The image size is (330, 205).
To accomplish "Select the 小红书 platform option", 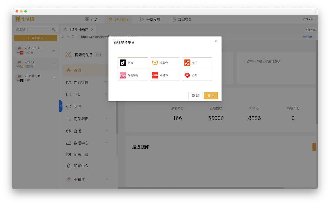I will tap(165, 75).
